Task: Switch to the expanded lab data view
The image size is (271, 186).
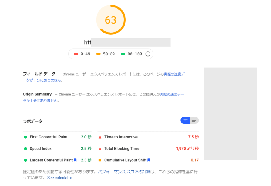Action: click(x=194, y=120)
